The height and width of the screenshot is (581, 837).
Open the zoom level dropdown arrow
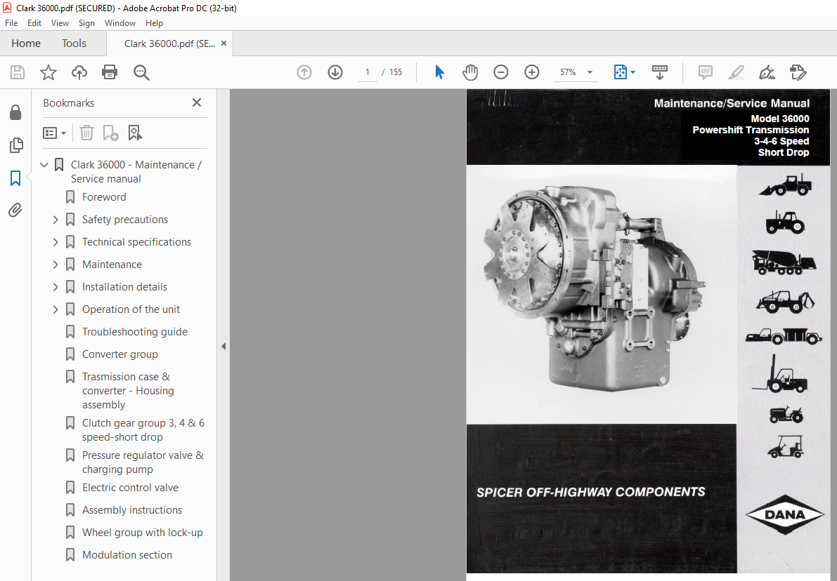pos(590,72)
